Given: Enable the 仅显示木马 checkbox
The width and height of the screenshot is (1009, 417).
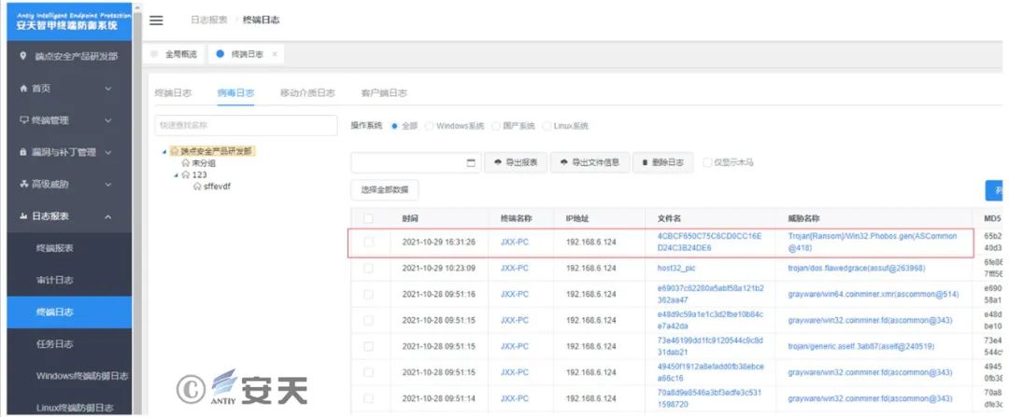Looking at the screenshot, I should tap(708, 162).
